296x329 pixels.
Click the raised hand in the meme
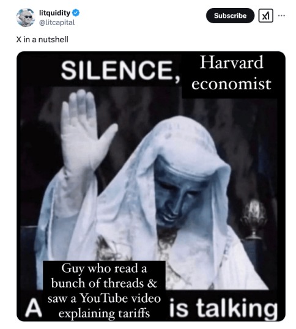click(85, 130)
